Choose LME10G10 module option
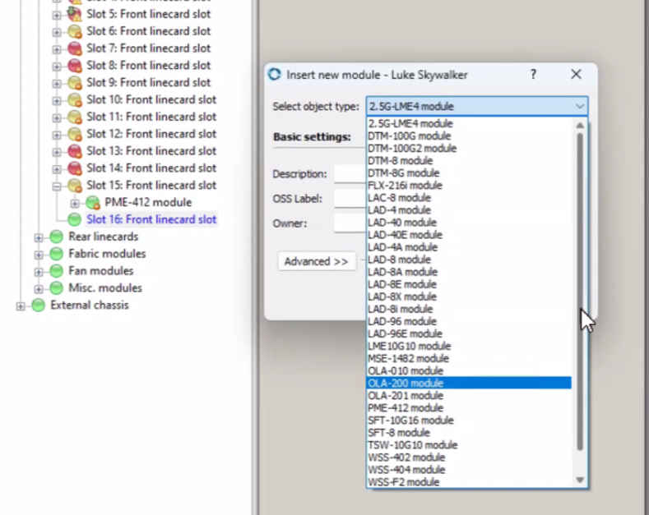Screen dimensions: 649x515 click(x=470, y=347)
